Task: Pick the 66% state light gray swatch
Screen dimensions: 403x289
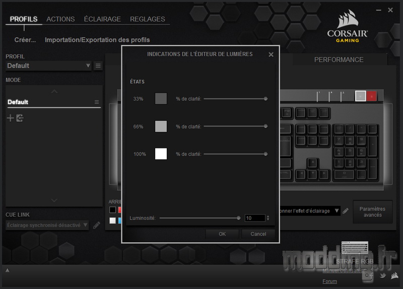Action: (x=161, y=126)
